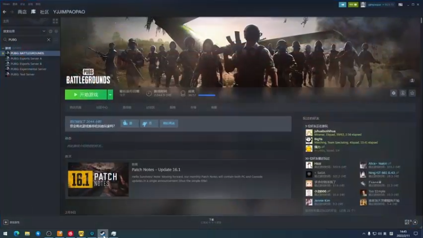Screen dimensions: 423x238
Task: Select PUBG: Esports Server A
Action: tap(26, 59)
